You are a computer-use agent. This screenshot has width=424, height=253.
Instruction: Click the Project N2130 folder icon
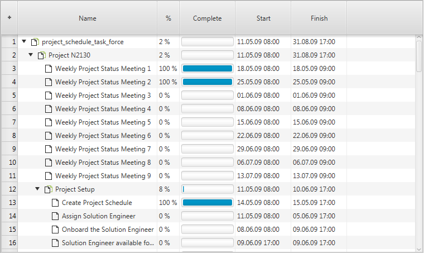(x=41, y=55)
